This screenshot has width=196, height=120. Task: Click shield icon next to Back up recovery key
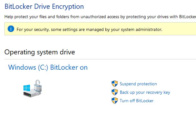point(115,92)
